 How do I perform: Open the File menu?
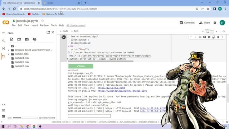click(14, 25)
